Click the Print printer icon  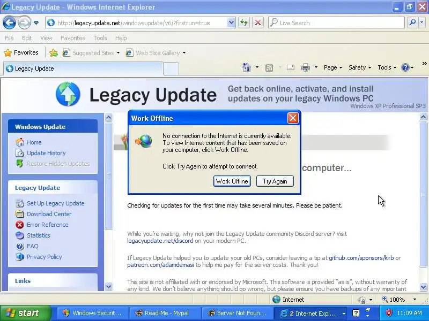pyautogui.click(x=306, y=67)
